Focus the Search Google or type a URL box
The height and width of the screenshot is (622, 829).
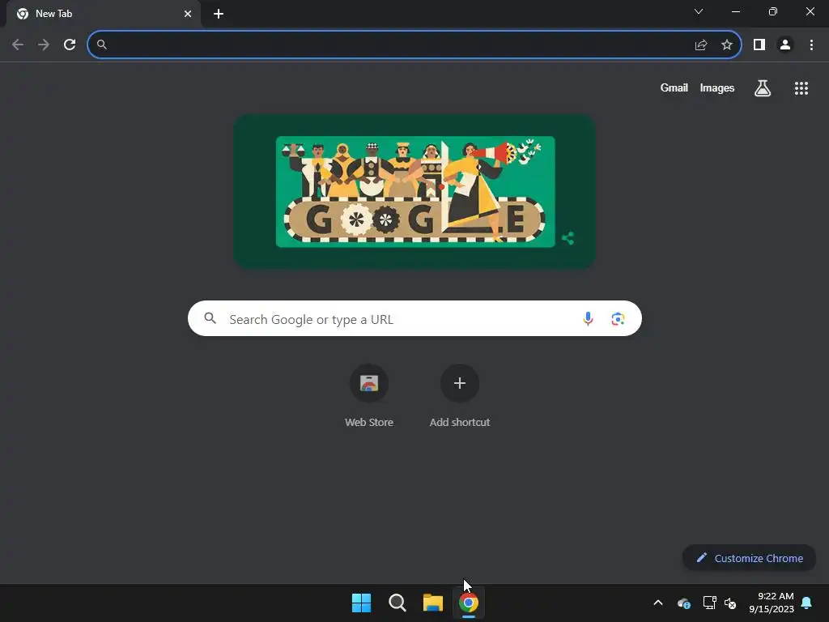[415, 319]
